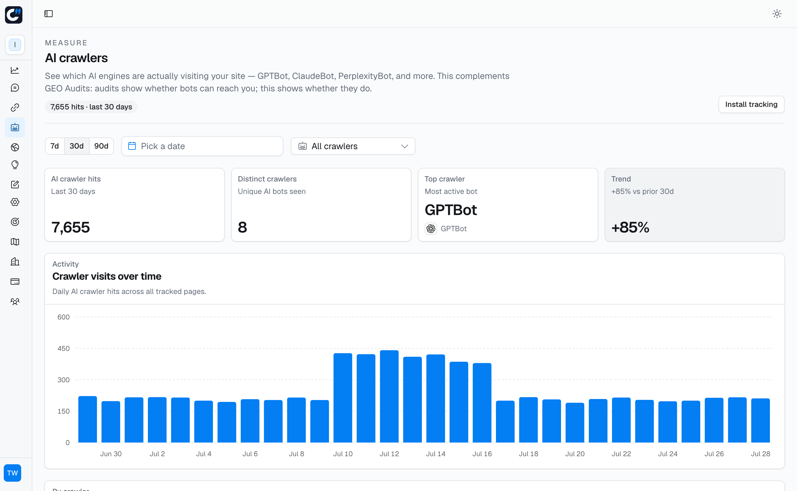Screen dimensions: 797x491
Task: Expand the All crawlers dropdown
Action: click(353, 146)
